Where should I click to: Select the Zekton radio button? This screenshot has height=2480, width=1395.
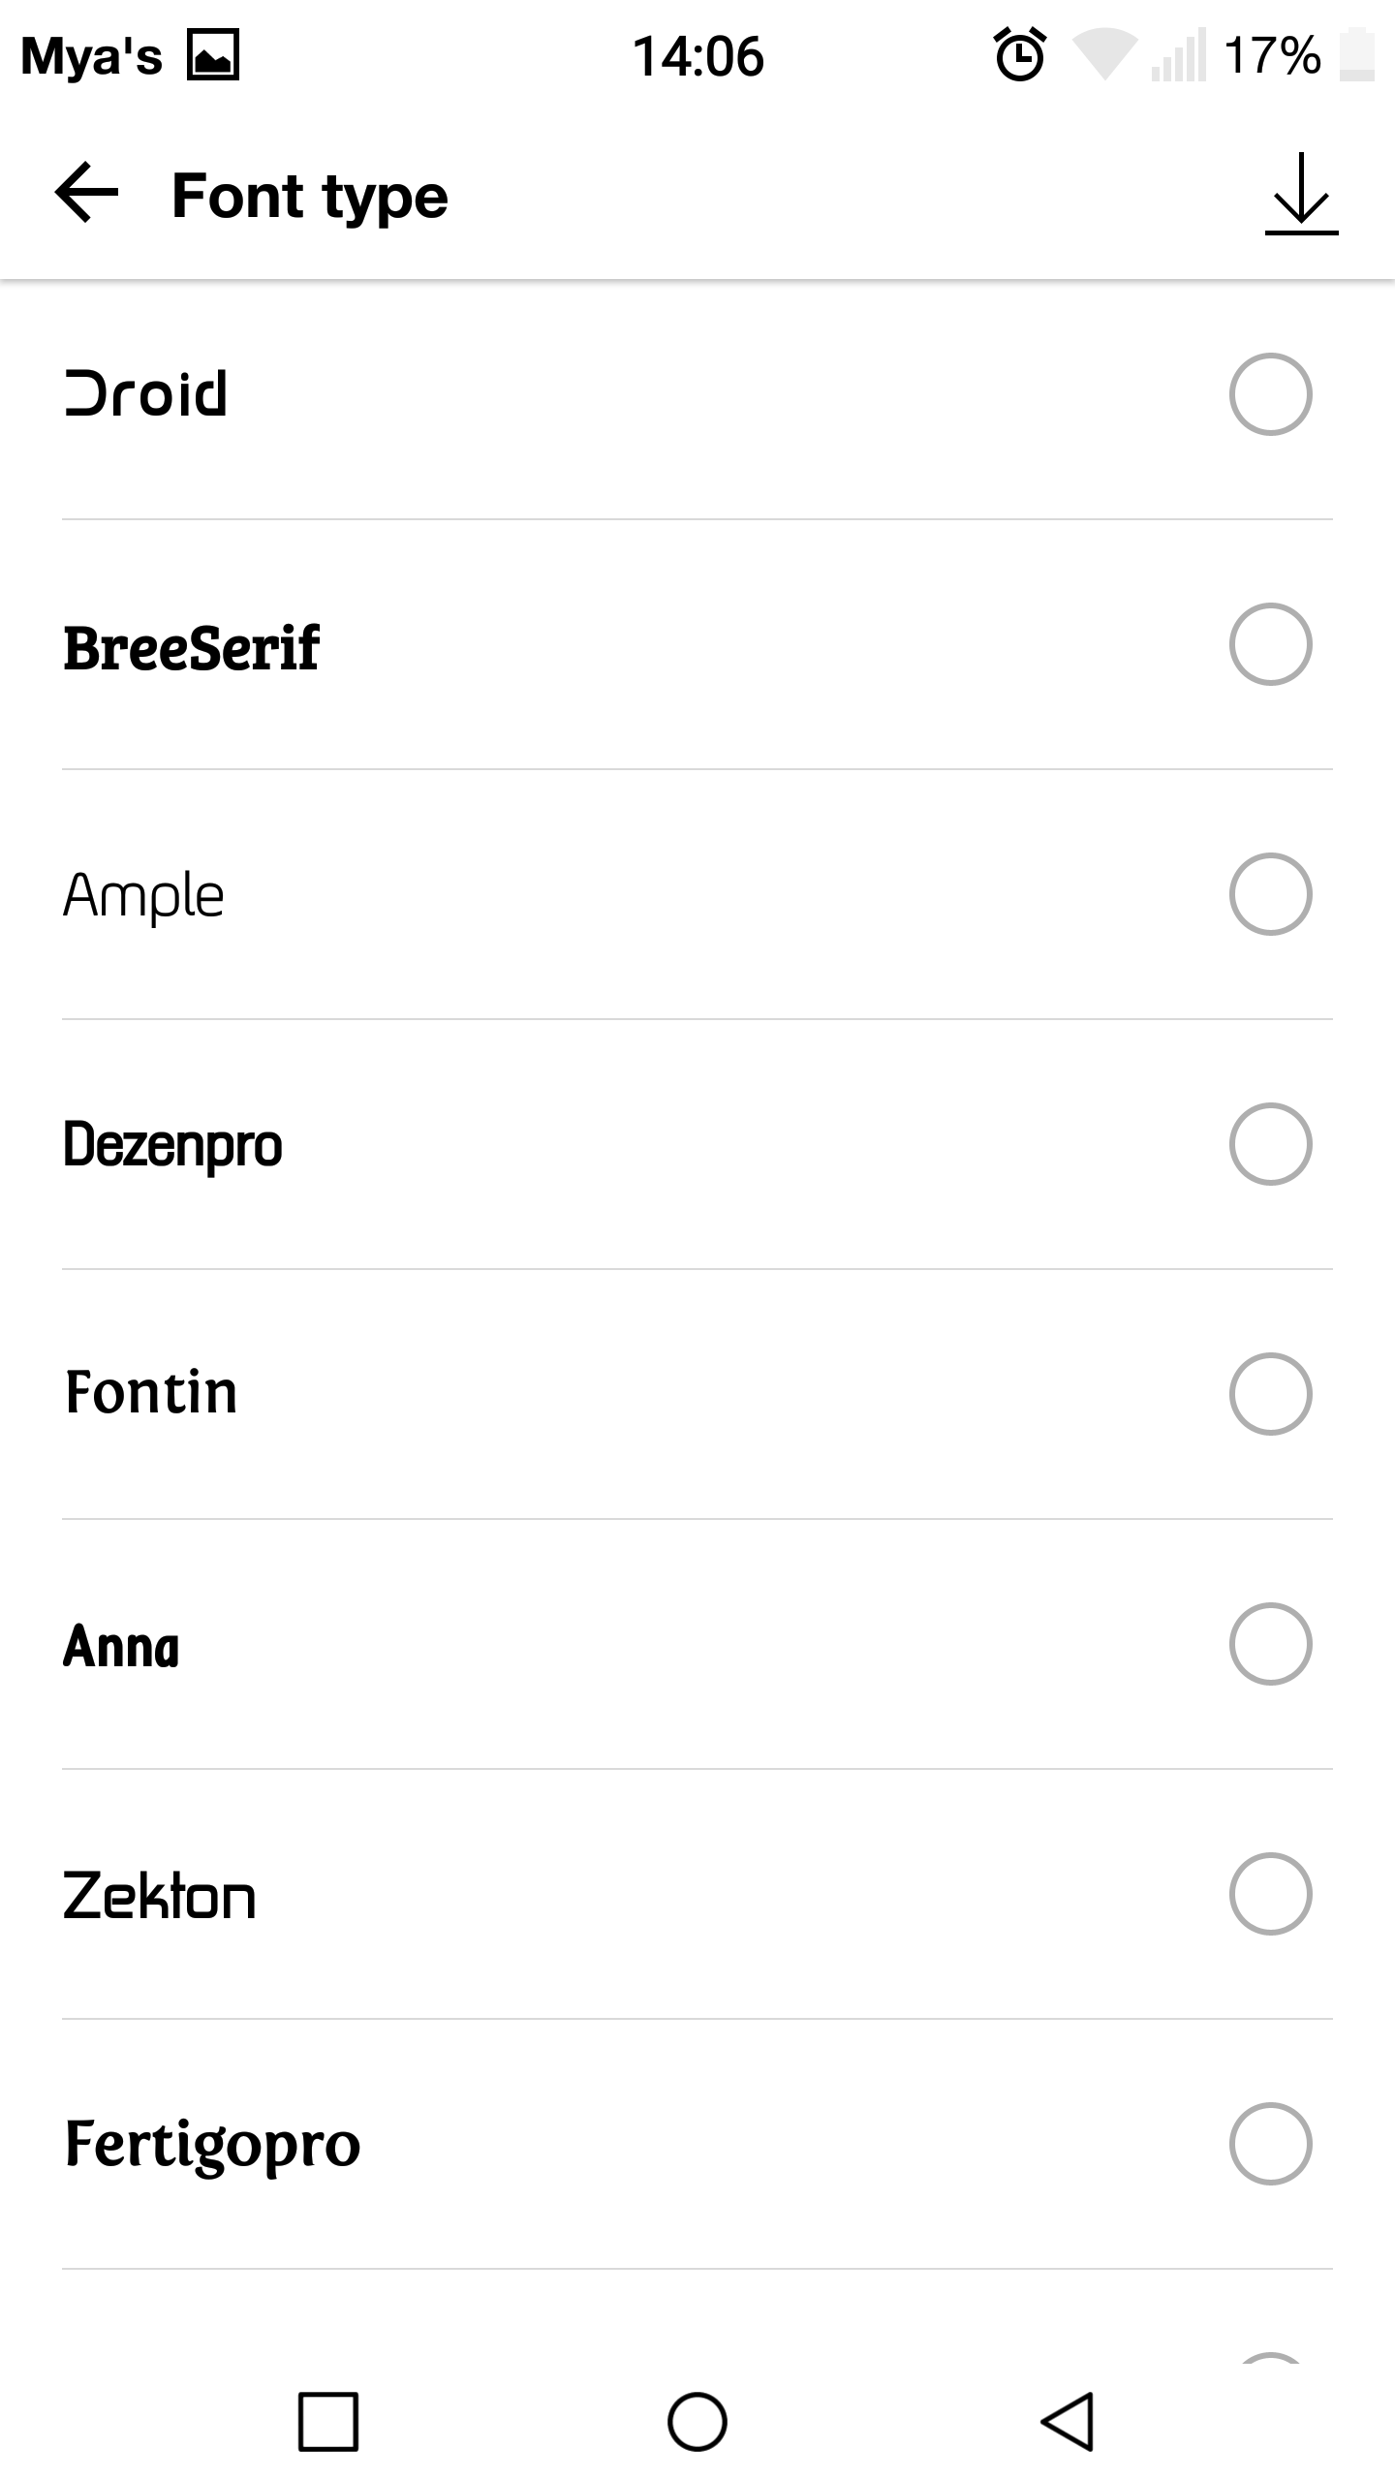click(1270, 1894)
